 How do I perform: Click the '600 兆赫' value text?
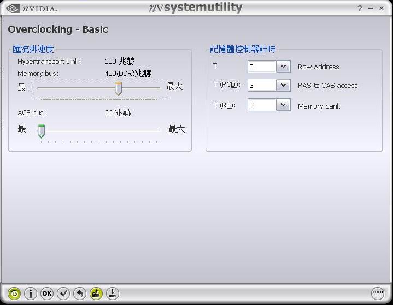click(120, 61)
